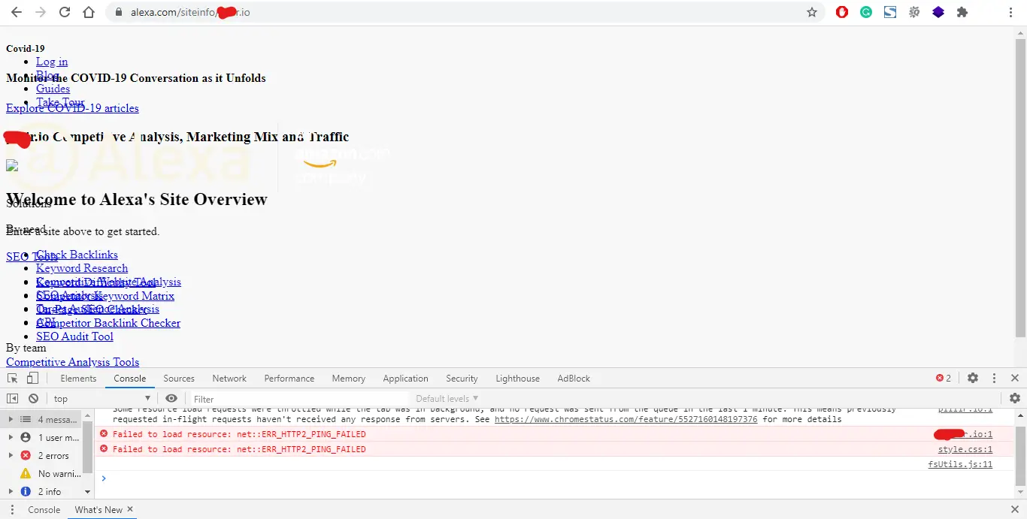Open the Default levels dropdown
1027x519 pixels.
pyautogui.click(x=447, y=399)
